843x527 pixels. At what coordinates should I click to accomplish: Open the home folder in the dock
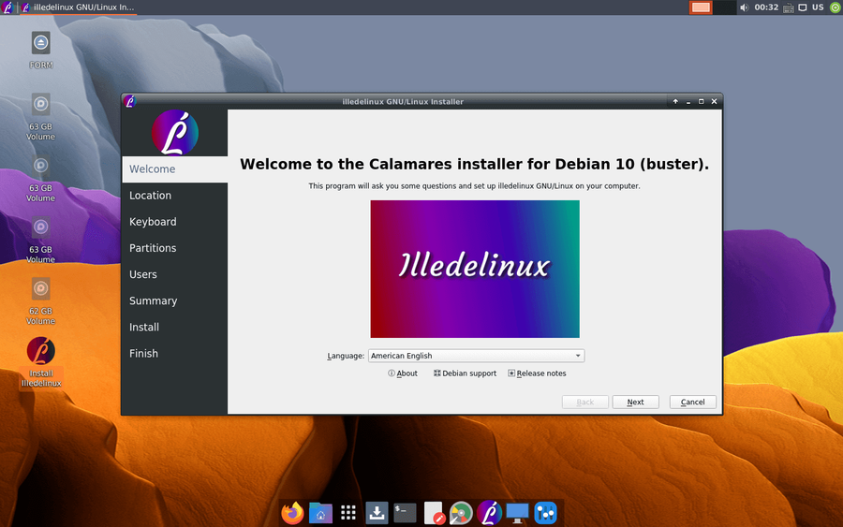tap(320, 513)
